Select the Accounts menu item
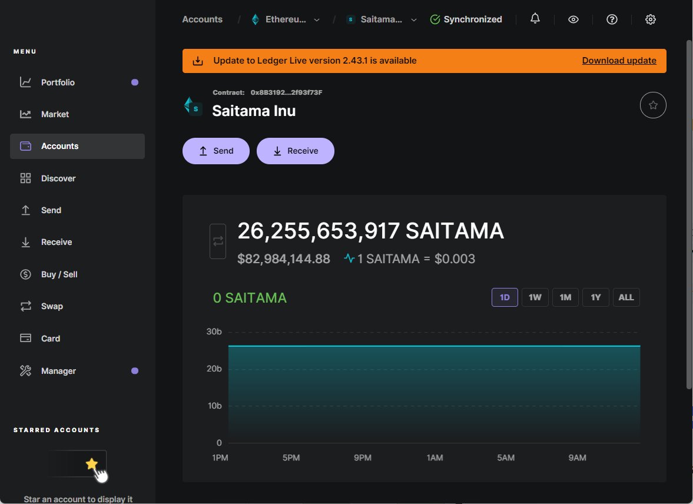The width and height of the screenshot is (693, 504). coord(77,147)
